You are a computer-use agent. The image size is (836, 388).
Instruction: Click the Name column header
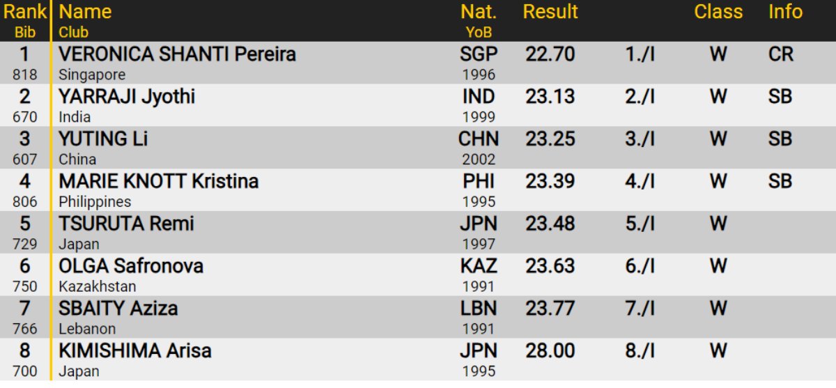[85, 12]
